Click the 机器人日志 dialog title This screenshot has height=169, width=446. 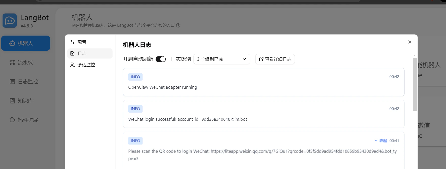coord(137,45)
